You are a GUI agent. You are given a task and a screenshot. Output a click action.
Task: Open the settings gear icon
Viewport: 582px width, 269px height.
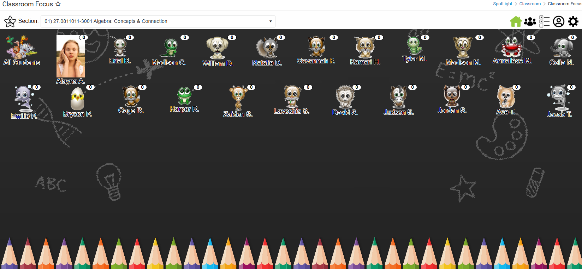(573, 21)
